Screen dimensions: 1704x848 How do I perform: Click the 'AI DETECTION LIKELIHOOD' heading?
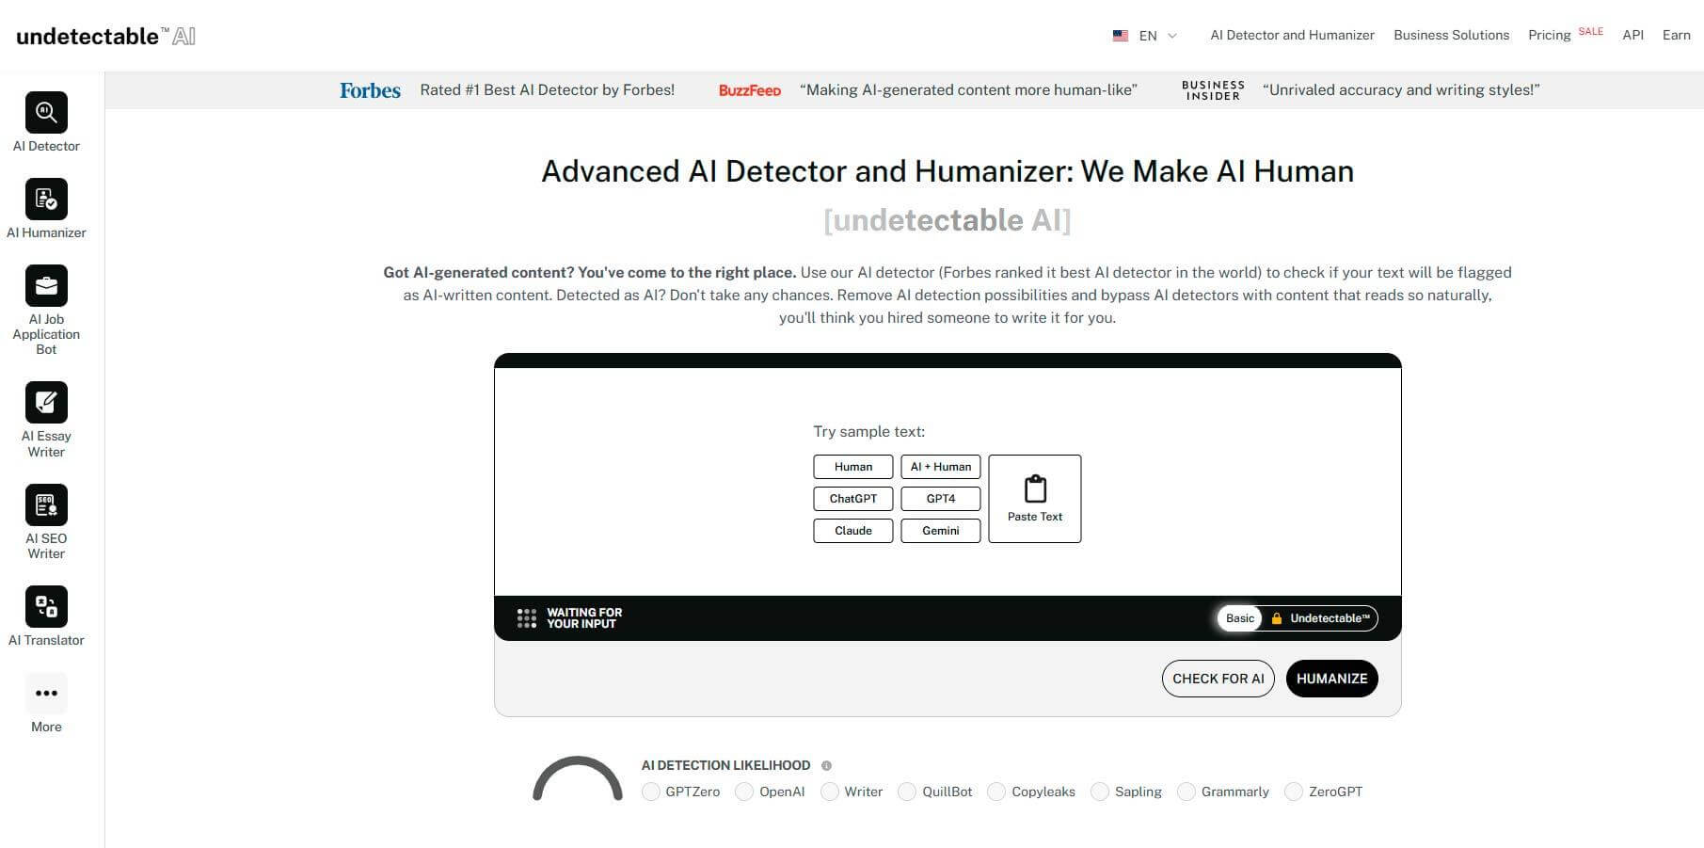pyautogui.click(x=725, y=766)
